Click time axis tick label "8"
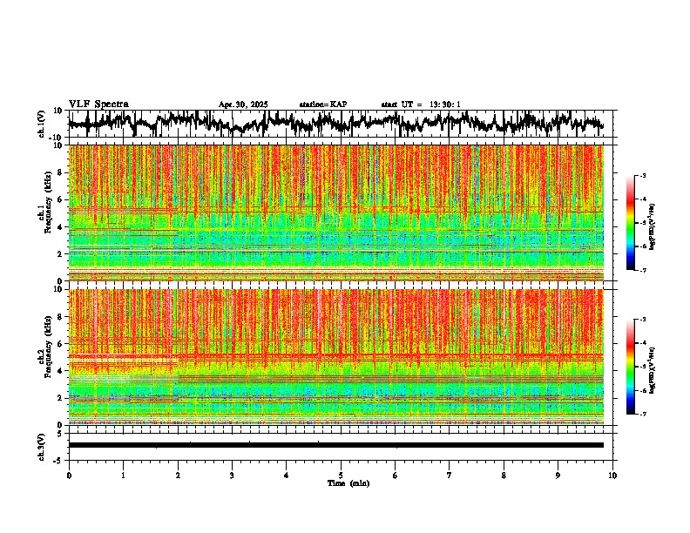The height and width of the screenshot is (533, 690). (504, 476)
